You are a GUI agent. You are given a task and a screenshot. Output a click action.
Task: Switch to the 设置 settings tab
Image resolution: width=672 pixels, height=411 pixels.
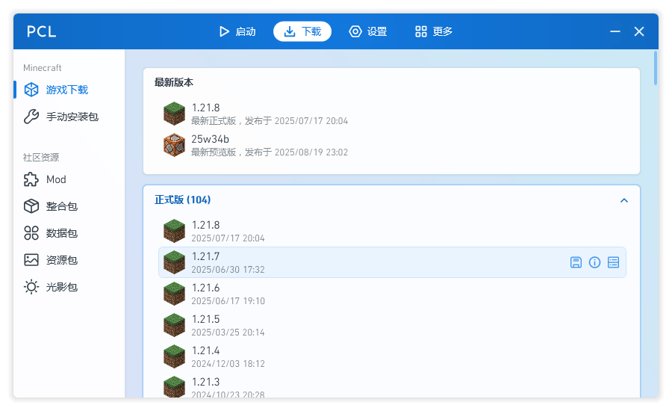click(368, 31)
